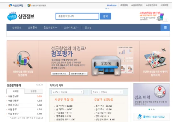The image size is (173, 122).
Task: Open the shield-logo agency link in the top bar
Action: 36,5
